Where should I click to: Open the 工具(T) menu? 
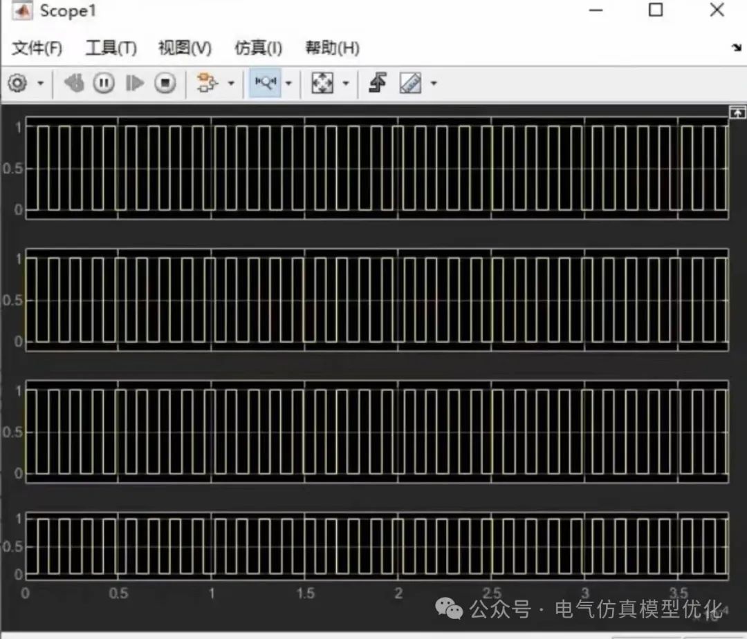(111, 48)
